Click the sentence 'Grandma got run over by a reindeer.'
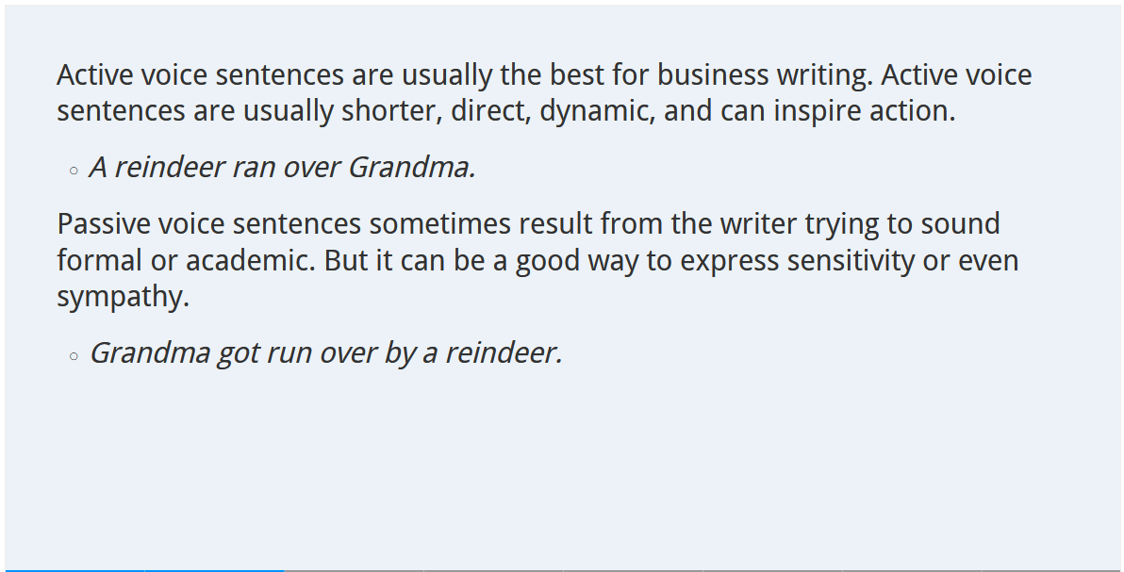 point(325,352)
